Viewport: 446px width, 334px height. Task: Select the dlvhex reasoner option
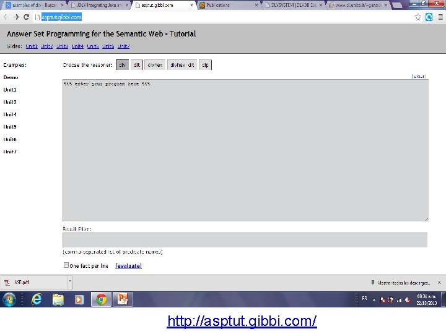pyautogui.click(x=155, y=65)
